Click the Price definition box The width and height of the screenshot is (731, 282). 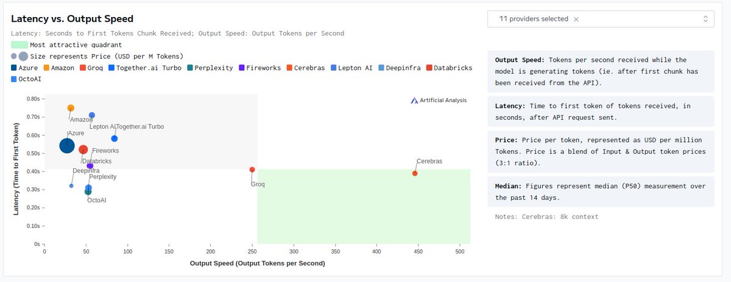(x=601, y=151)
